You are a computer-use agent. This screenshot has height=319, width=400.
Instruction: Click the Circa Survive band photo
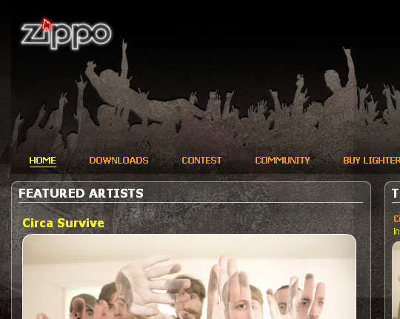pyautogui.click(x=189, y=276)
